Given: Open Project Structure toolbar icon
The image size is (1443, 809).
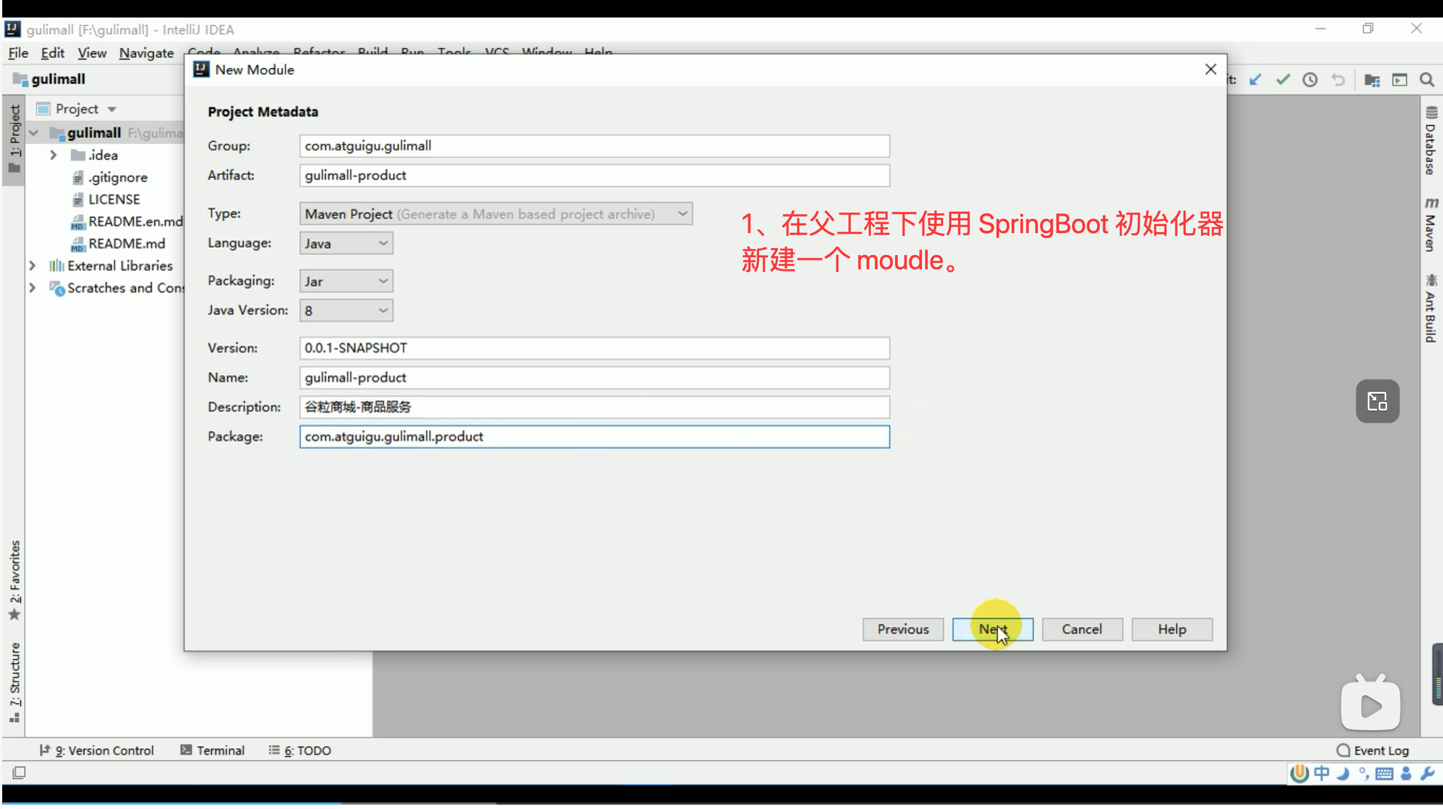Looking at the screenshot, I should (x=1372, y=79).
